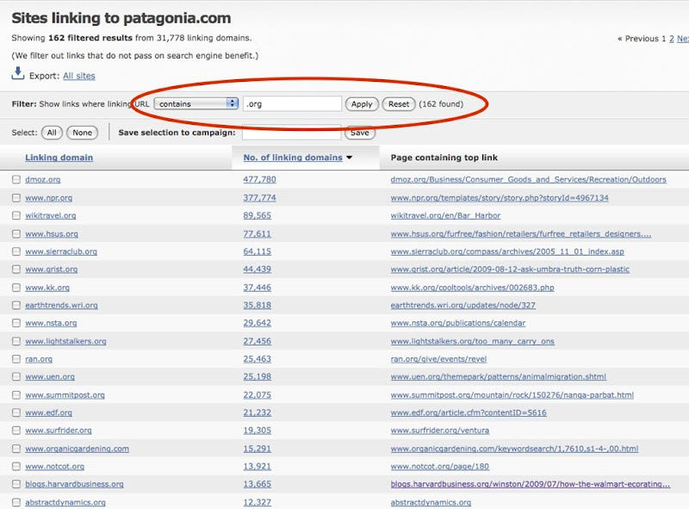689x509 pixels.
Task: Tick the www.sierraclub.org checkbox
Action: click(x=16, y=251)
